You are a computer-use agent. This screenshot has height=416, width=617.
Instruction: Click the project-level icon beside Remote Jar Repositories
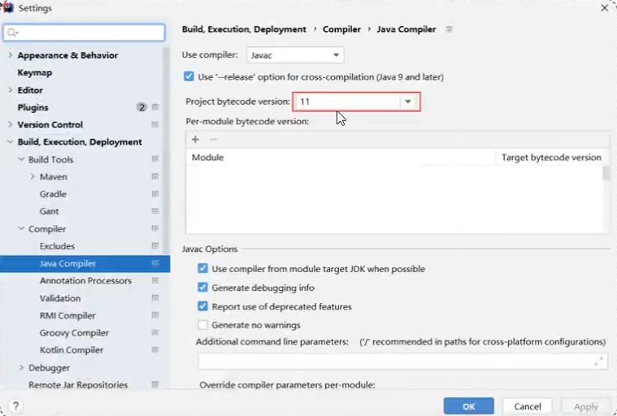tap(155, 384)
